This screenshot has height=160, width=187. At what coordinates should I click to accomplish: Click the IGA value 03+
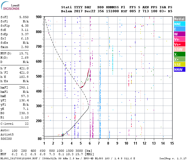click(163, 11)
